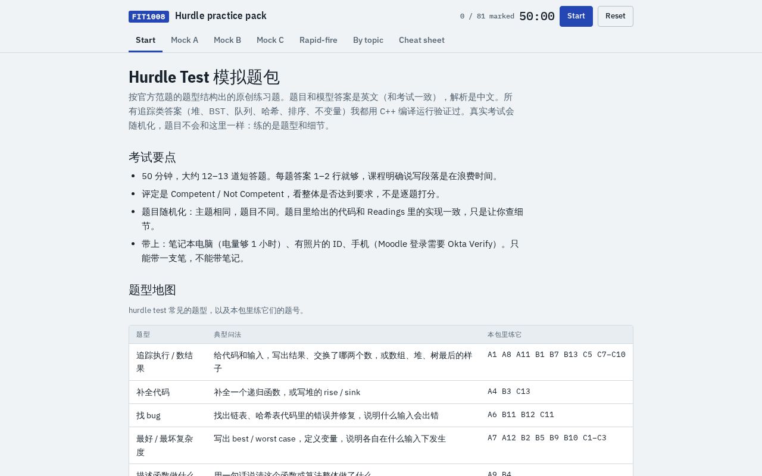
Task: Click the intro paragraph starting '按官方范题'
Action: 321,111
